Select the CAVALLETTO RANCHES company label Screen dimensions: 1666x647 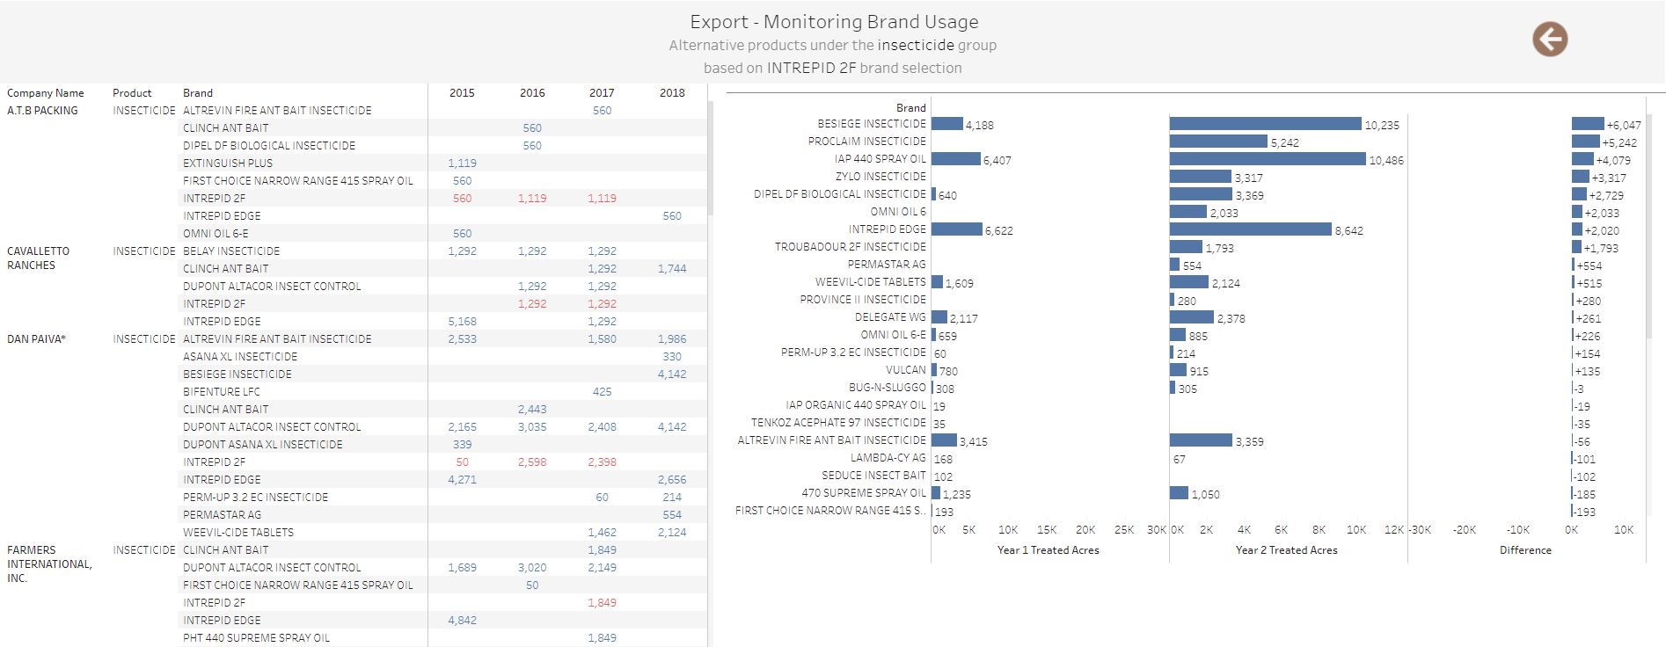(39, 258)
